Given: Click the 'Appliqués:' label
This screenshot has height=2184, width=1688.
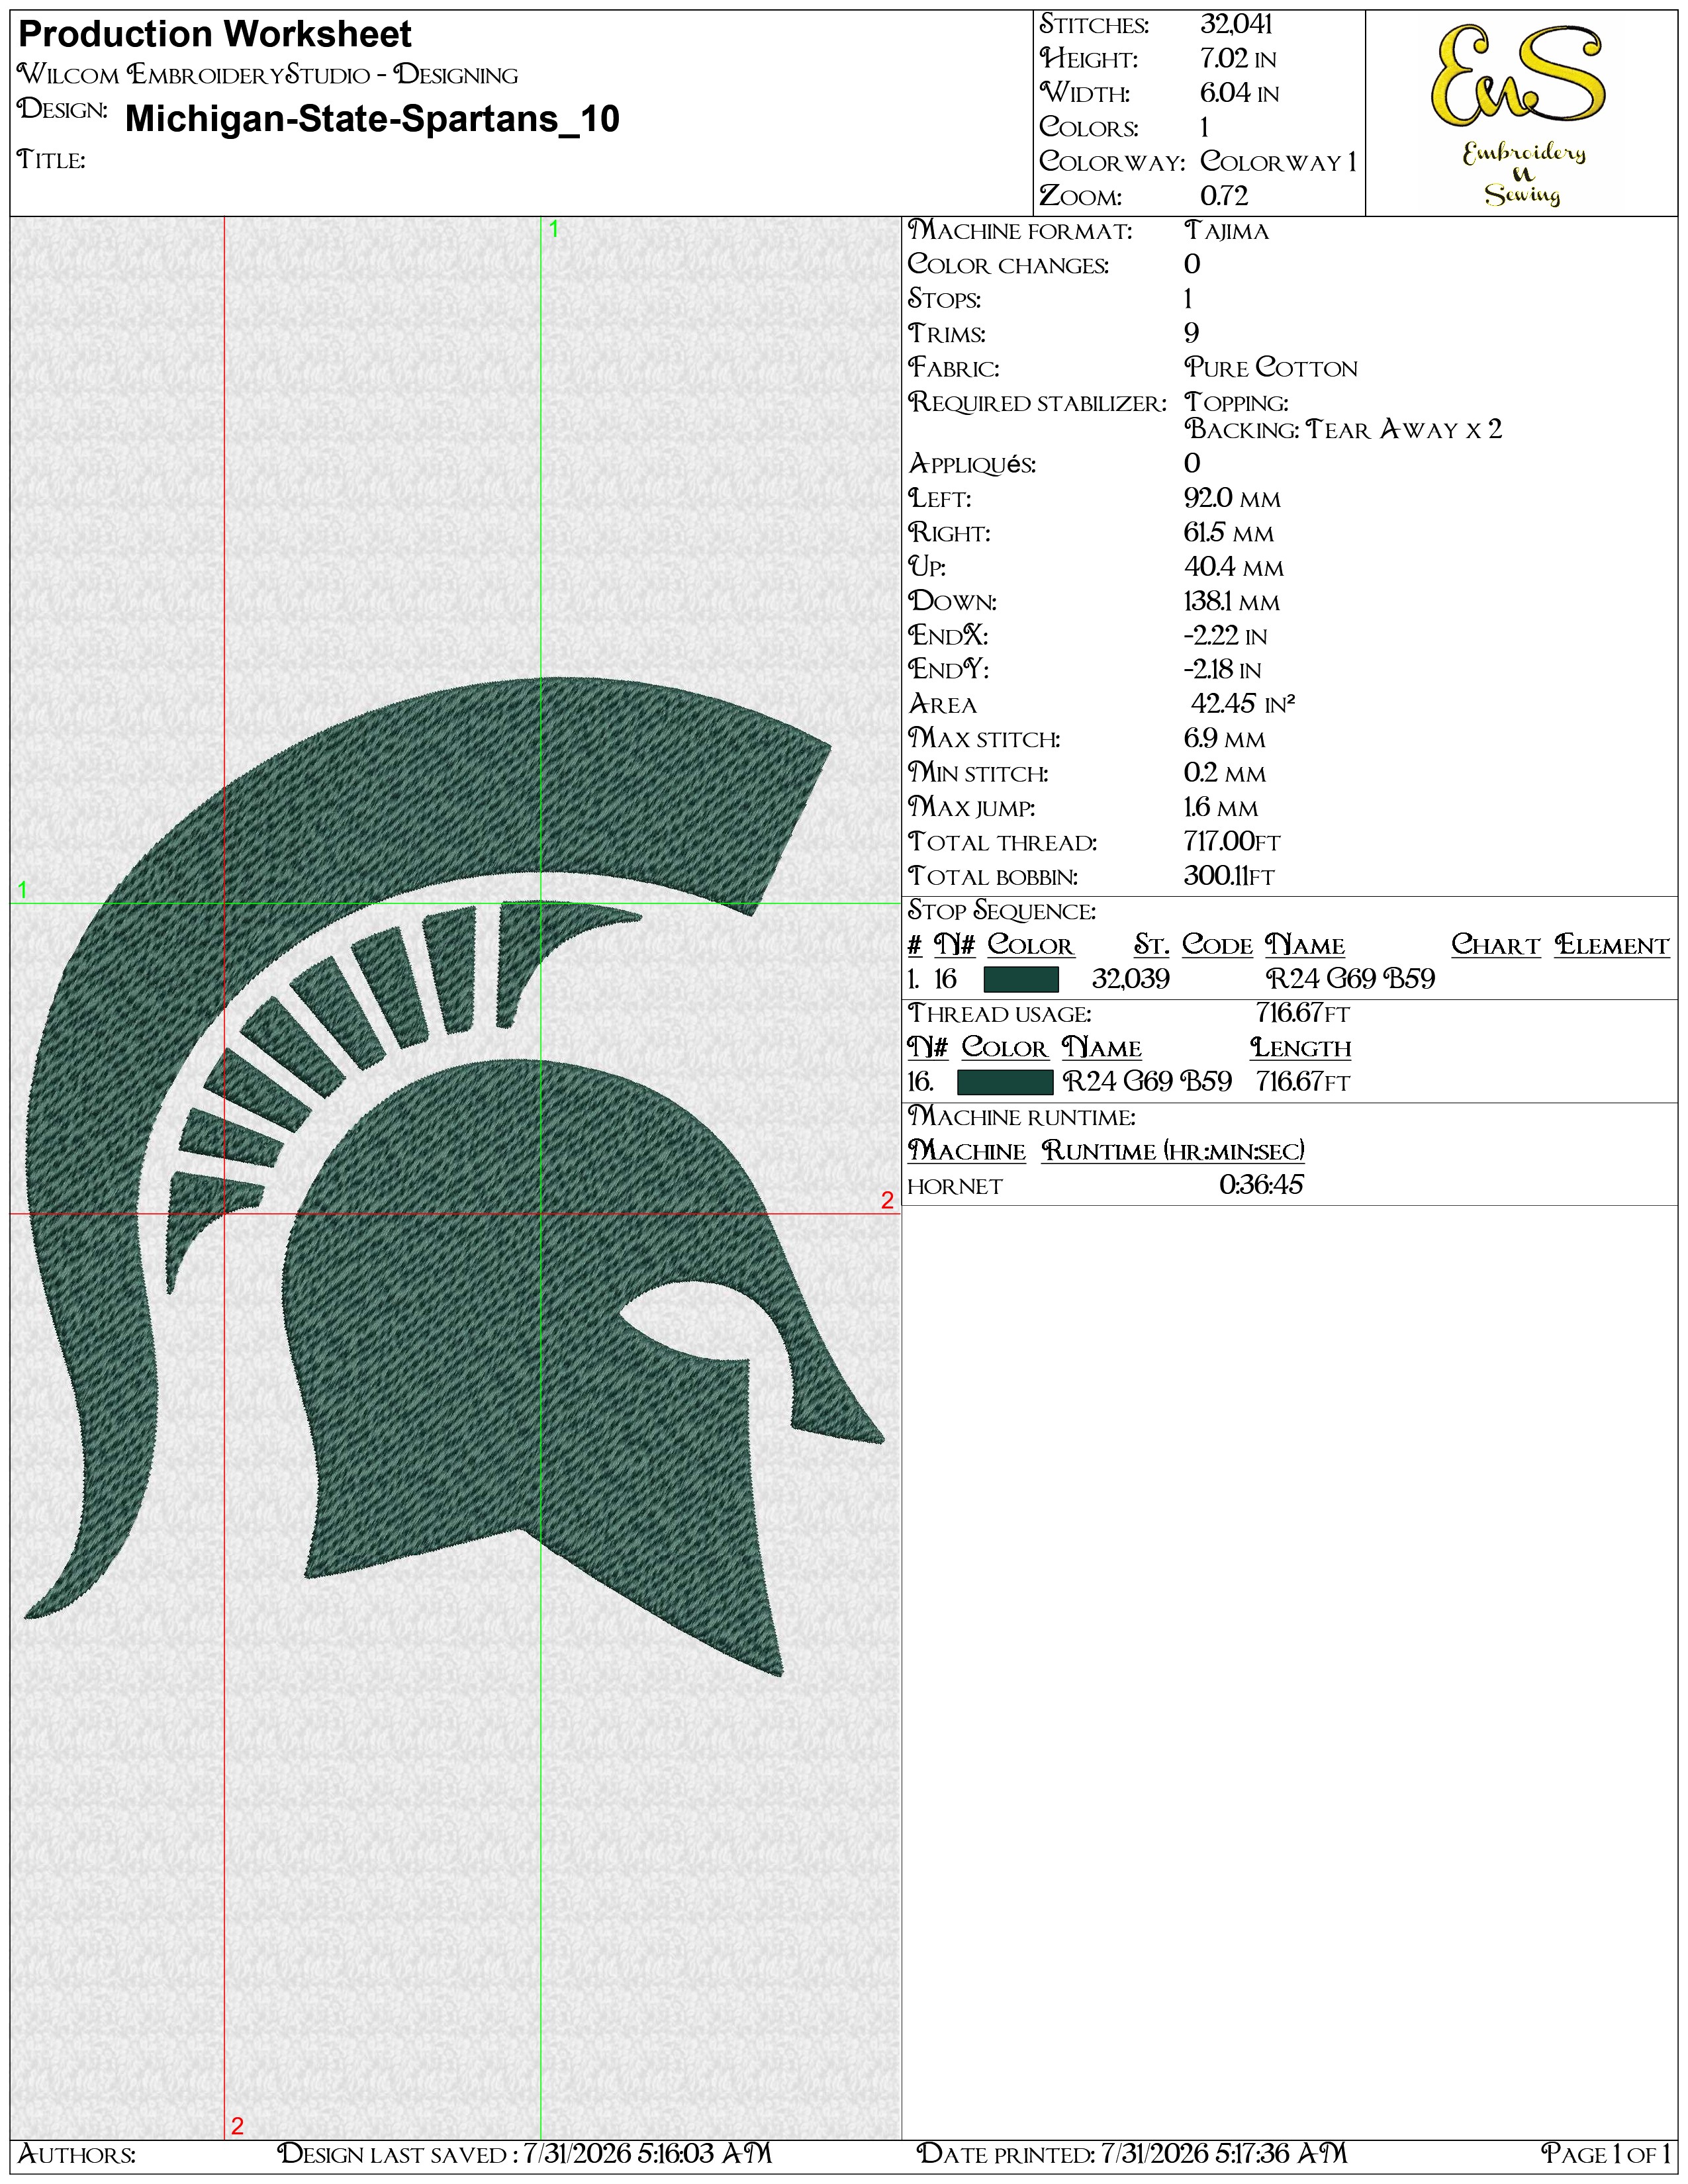Looking at the screenshot, I should (972, 464).
